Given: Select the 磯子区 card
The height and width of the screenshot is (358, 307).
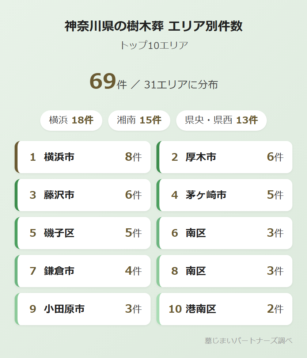Looking at the screenshot, I should 83,233.
